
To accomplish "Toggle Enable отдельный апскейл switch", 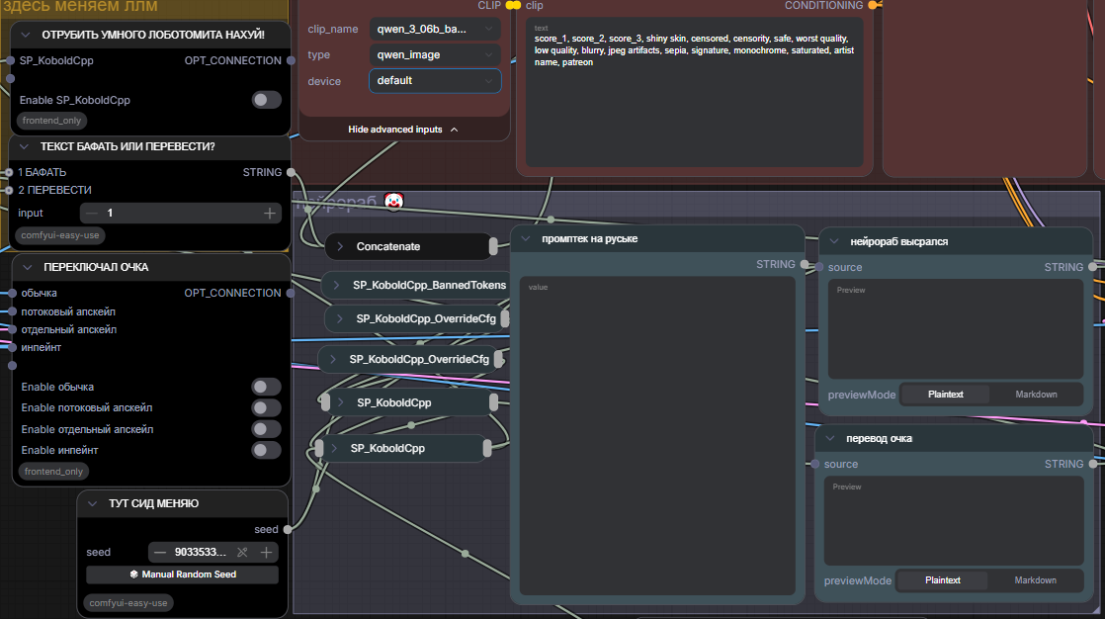I will click(267, 428).
